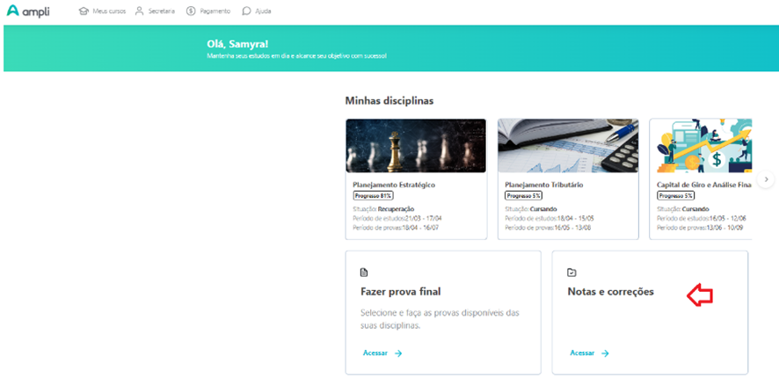Open the Planejamento Estratégico chess thumbnail

(x=416, y=146)
